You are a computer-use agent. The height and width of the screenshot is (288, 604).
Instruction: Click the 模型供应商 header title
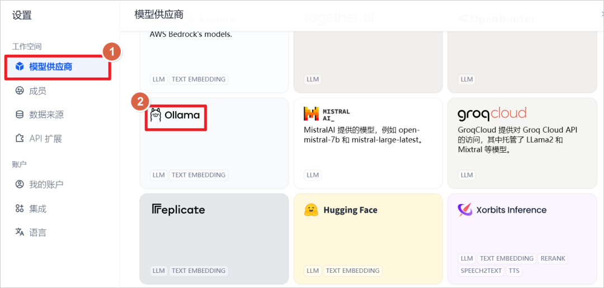pos(159,15)
